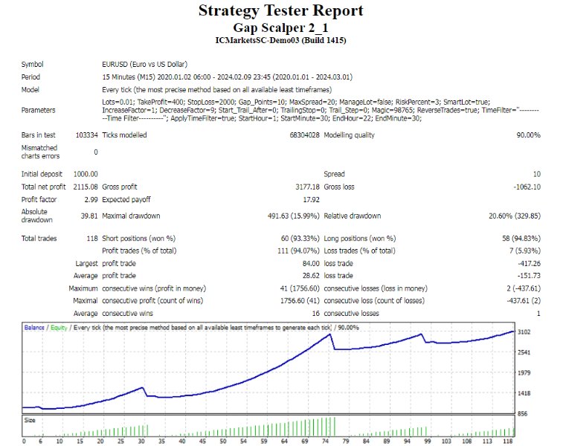The image size is (563, 446).
Task: Click chart y-axis value '856'
Action: point(522,414)
